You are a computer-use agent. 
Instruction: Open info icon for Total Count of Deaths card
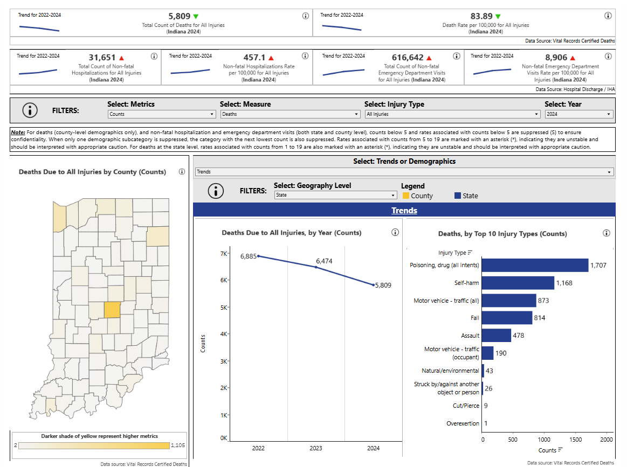point(306,16)
